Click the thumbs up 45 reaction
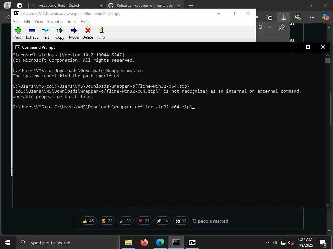This screenshot has width=333, height=249. click(88, 221)
